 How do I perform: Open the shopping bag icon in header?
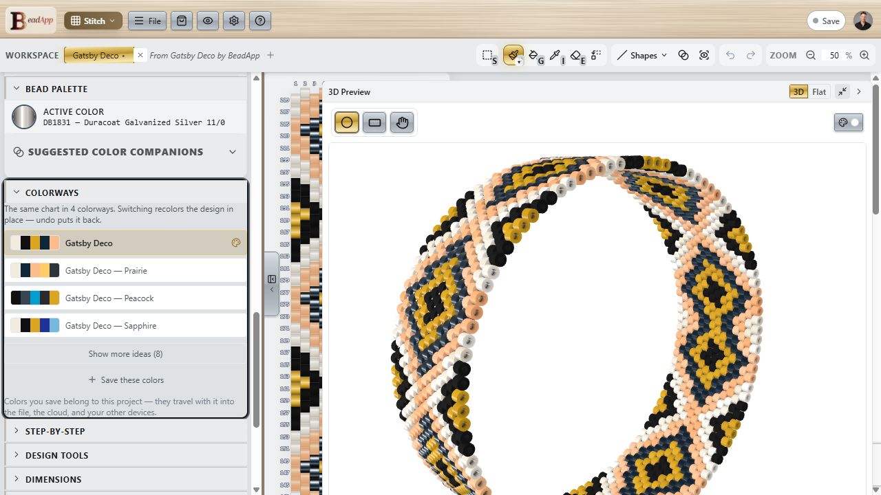click(x=181, y=21)
